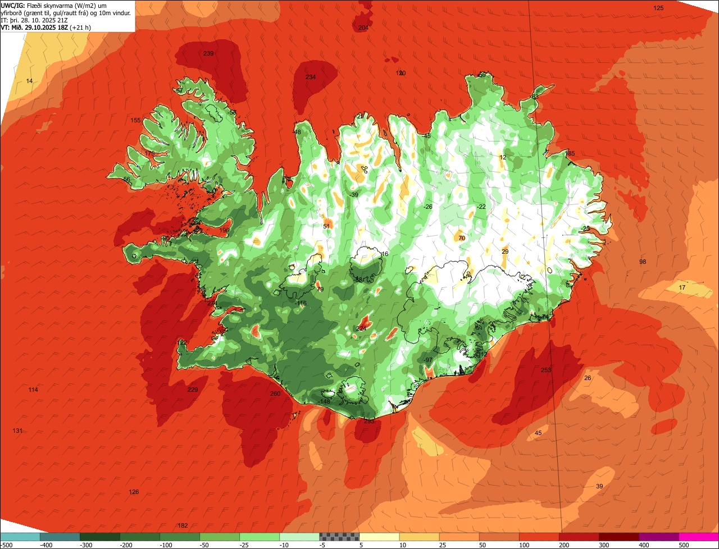Click the '500' legend label

(684, 545)
